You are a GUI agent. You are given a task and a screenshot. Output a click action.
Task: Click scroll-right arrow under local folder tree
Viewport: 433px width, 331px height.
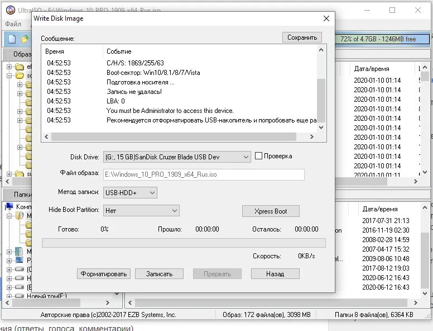[x=108, y=303]
